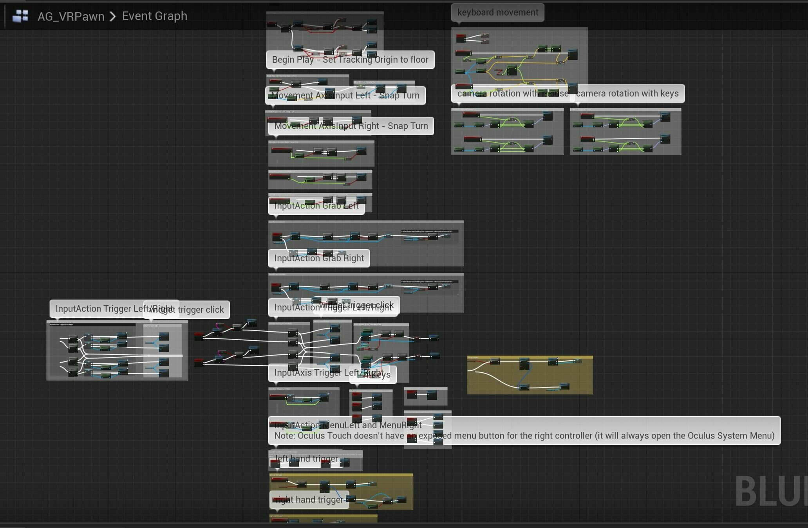Screen dimensions: 808x528
Task: Click the blueprint graph icon beside AG_VRPawn
Action: [20, 16]
